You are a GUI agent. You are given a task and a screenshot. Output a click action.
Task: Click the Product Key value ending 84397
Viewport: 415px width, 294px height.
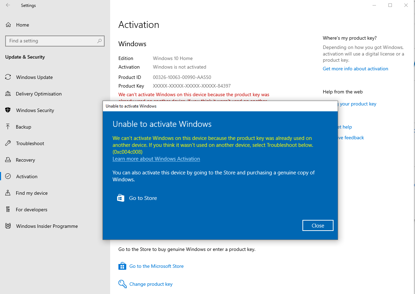192,86
